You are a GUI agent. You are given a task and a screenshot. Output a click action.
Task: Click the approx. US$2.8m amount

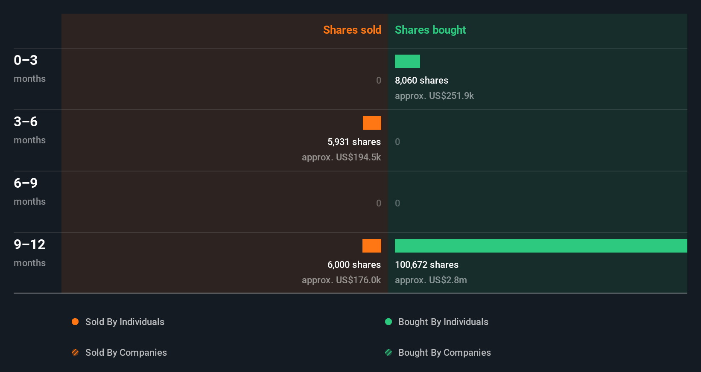click(x=431, y=280)
